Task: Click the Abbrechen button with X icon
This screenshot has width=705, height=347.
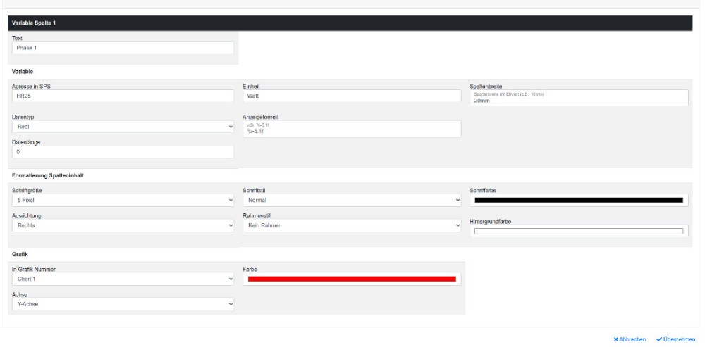Action: pos(630,339)
